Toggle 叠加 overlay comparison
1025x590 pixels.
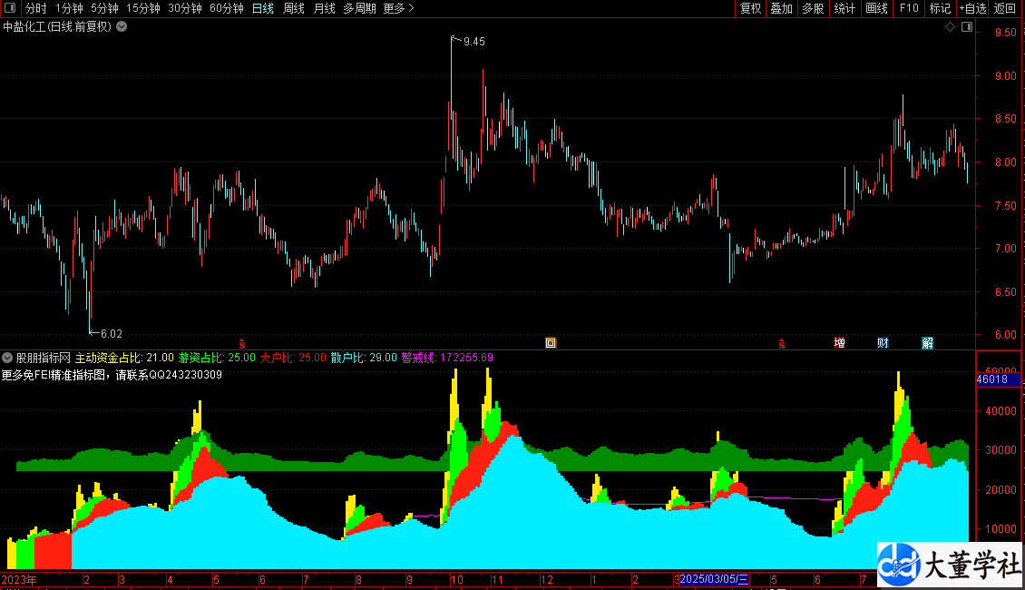pyautogui.click(x=781, y=8)
